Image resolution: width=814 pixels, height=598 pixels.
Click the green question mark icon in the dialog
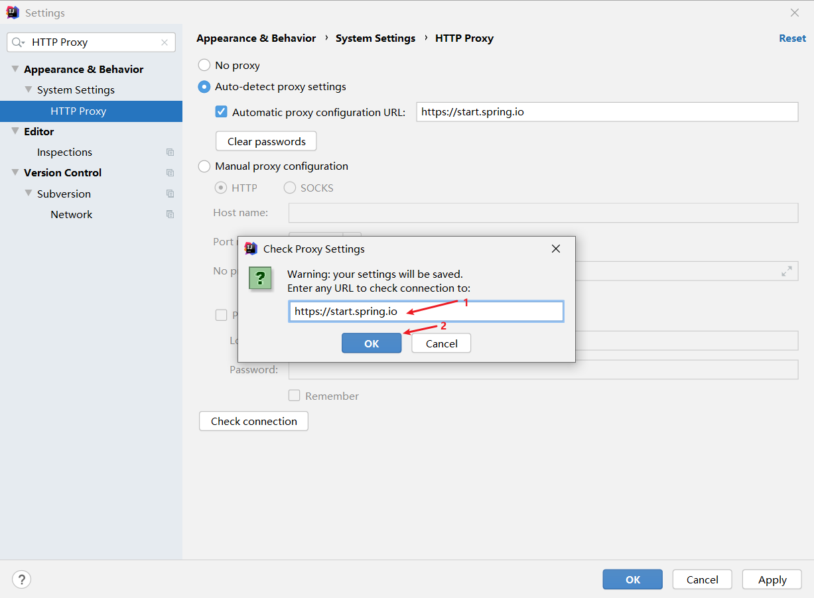tap(260, 278)
